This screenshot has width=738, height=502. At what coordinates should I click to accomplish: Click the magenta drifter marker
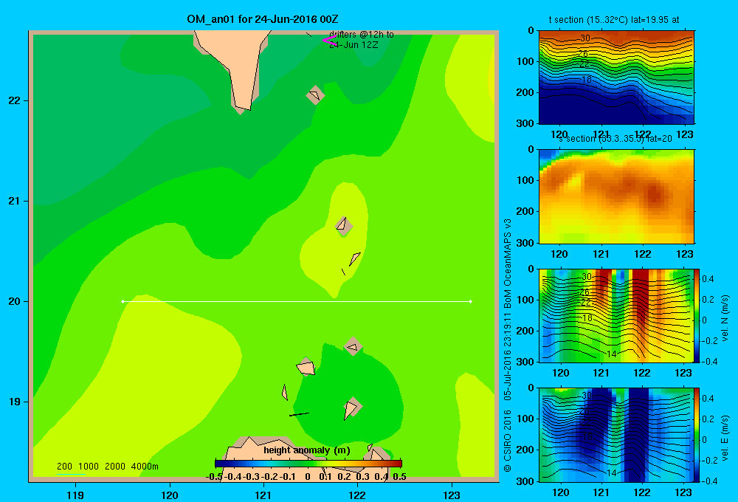pyautogui.click(x=329, y=41)
